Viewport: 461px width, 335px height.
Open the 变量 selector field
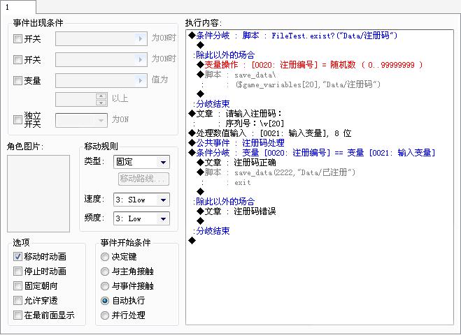pos(101,81)
